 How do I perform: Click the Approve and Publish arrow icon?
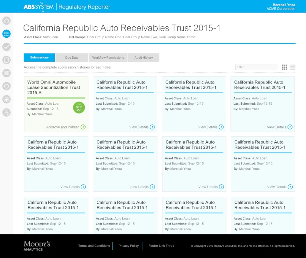pyautogui.click(x=83, y=127)
